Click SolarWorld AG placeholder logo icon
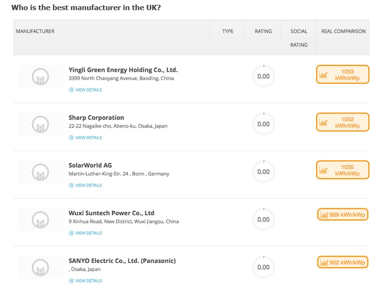 (x=40, y=172)
